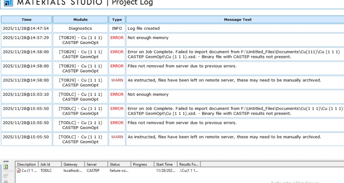Click the failed-job clipboard icon beside Cu (1 1...

pos(19,170)
